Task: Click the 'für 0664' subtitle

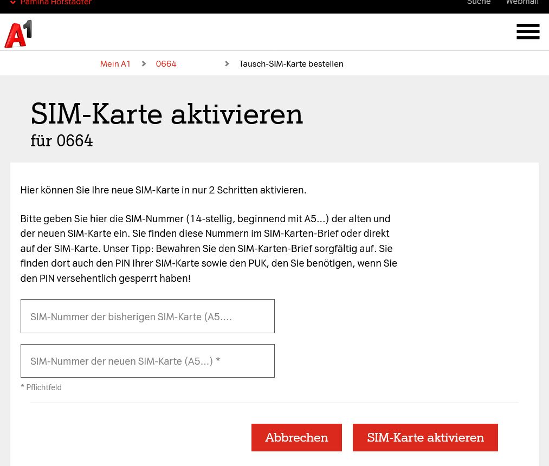Action: pos(62,141)
